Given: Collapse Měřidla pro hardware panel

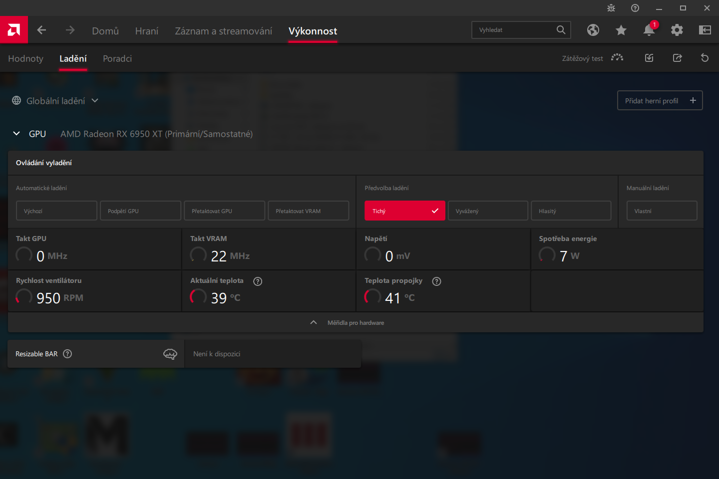Looking at the screenshot, I should click(x=356, y=323).
